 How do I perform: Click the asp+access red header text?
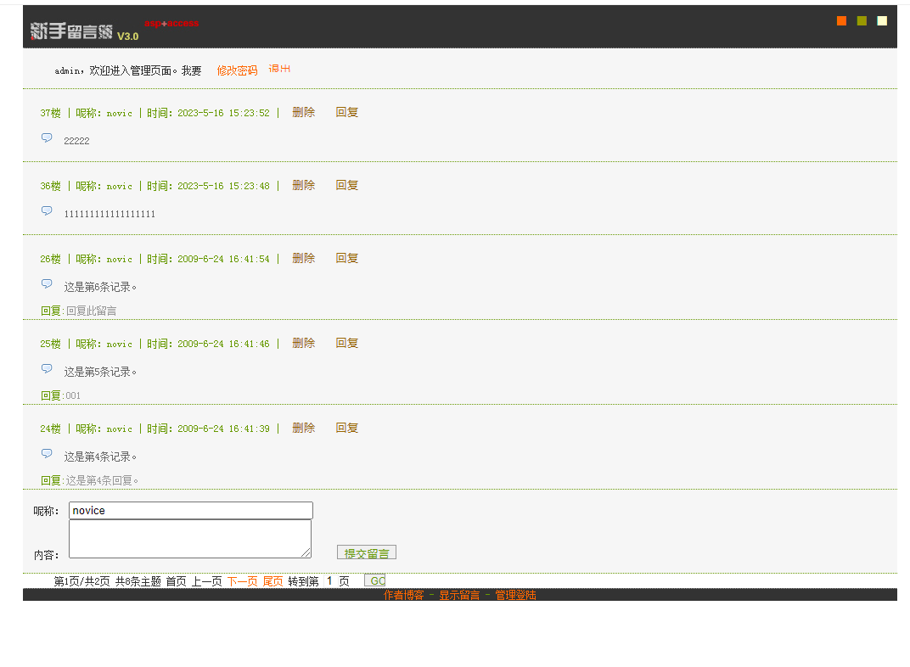point(171,23)
